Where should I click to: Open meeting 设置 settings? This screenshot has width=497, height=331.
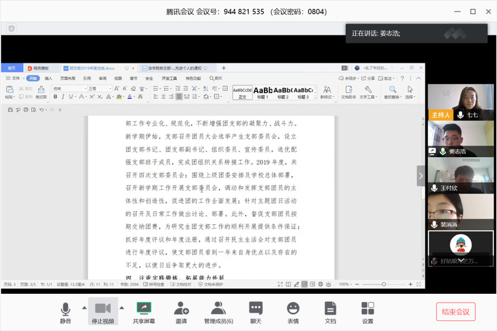tap(368, 312)
